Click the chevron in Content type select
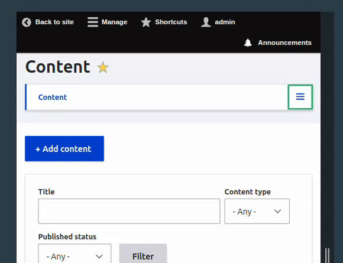The height and width of the screenshot is (263, 343). coord(277,212)
